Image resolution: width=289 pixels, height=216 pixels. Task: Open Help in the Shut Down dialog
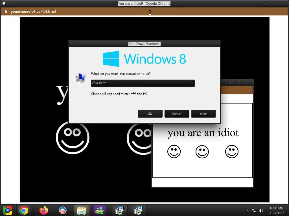tap(203, 114)
